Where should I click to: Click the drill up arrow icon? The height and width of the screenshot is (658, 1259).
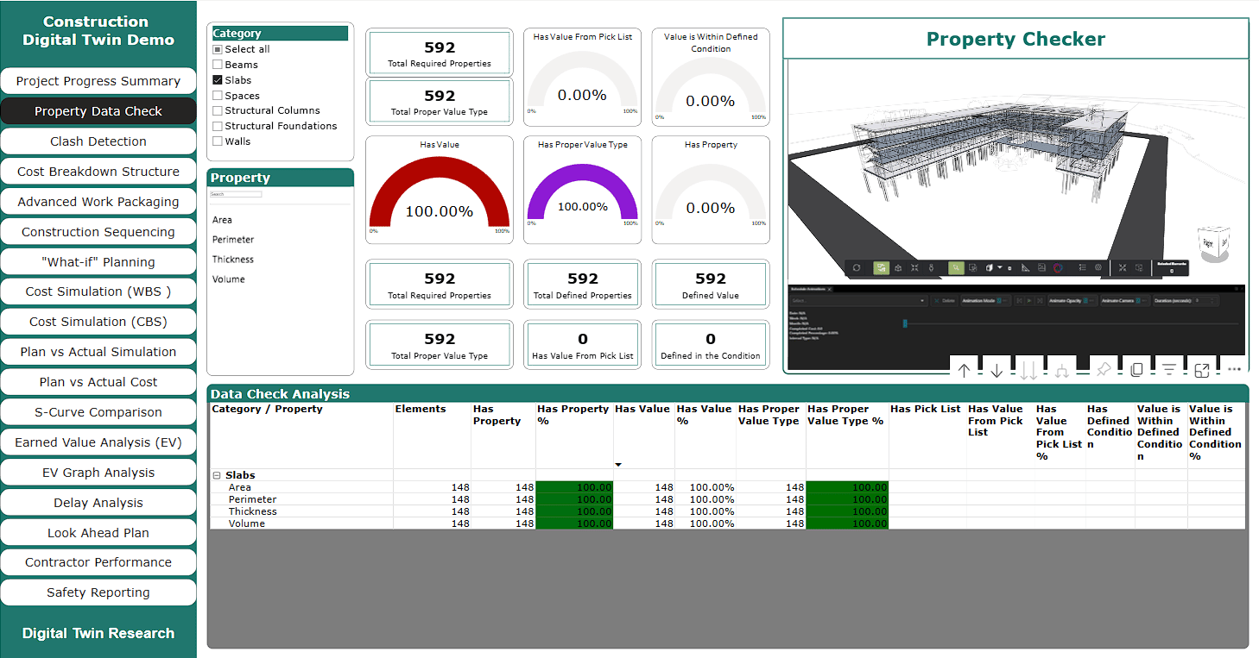click(965, 370)
